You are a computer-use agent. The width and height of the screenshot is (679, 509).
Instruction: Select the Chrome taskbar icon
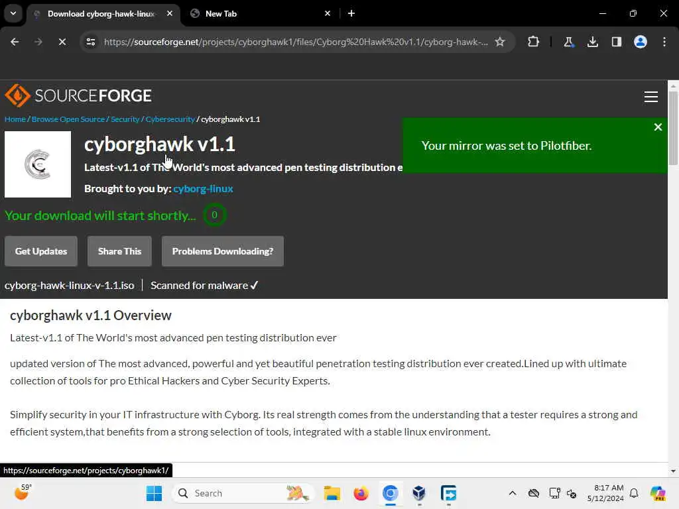(390, 493)
